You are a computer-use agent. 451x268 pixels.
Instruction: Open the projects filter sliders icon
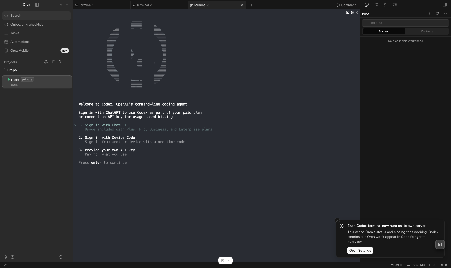coord(53,62)
